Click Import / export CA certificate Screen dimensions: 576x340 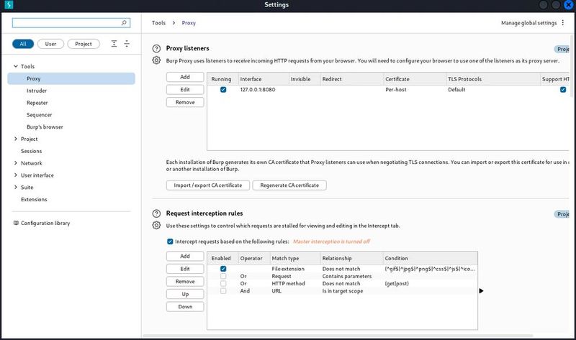coord(208,185)
